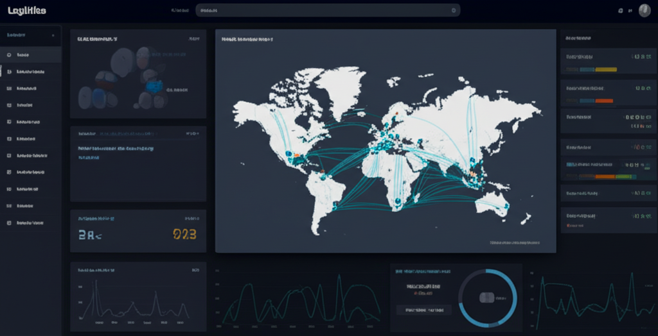
Task: Open the user avatar profile menu
Action: [x=644, y=10]
